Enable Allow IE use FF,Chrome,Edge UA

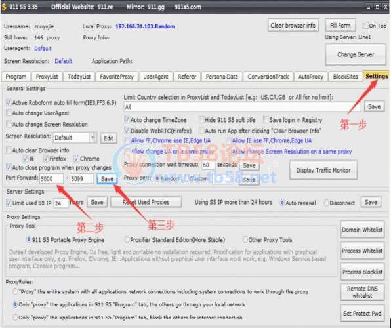tap(228, 140)
